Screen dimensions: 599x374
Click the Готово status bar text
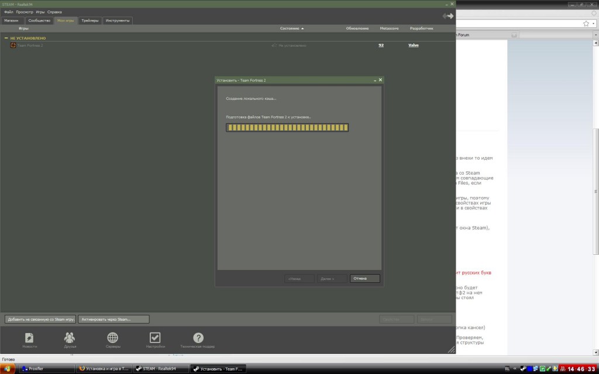point(8,359)
